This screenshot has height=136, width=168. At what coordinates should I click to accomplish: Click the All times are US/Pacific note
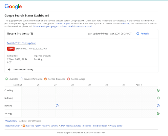pos(30,121)
